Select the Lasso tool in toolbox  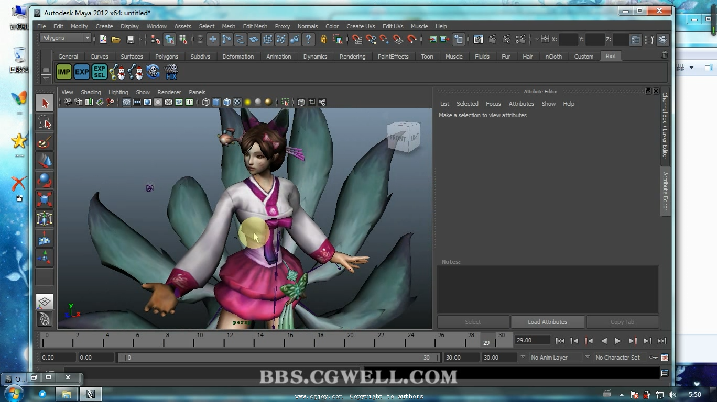[x=45, y=122]
